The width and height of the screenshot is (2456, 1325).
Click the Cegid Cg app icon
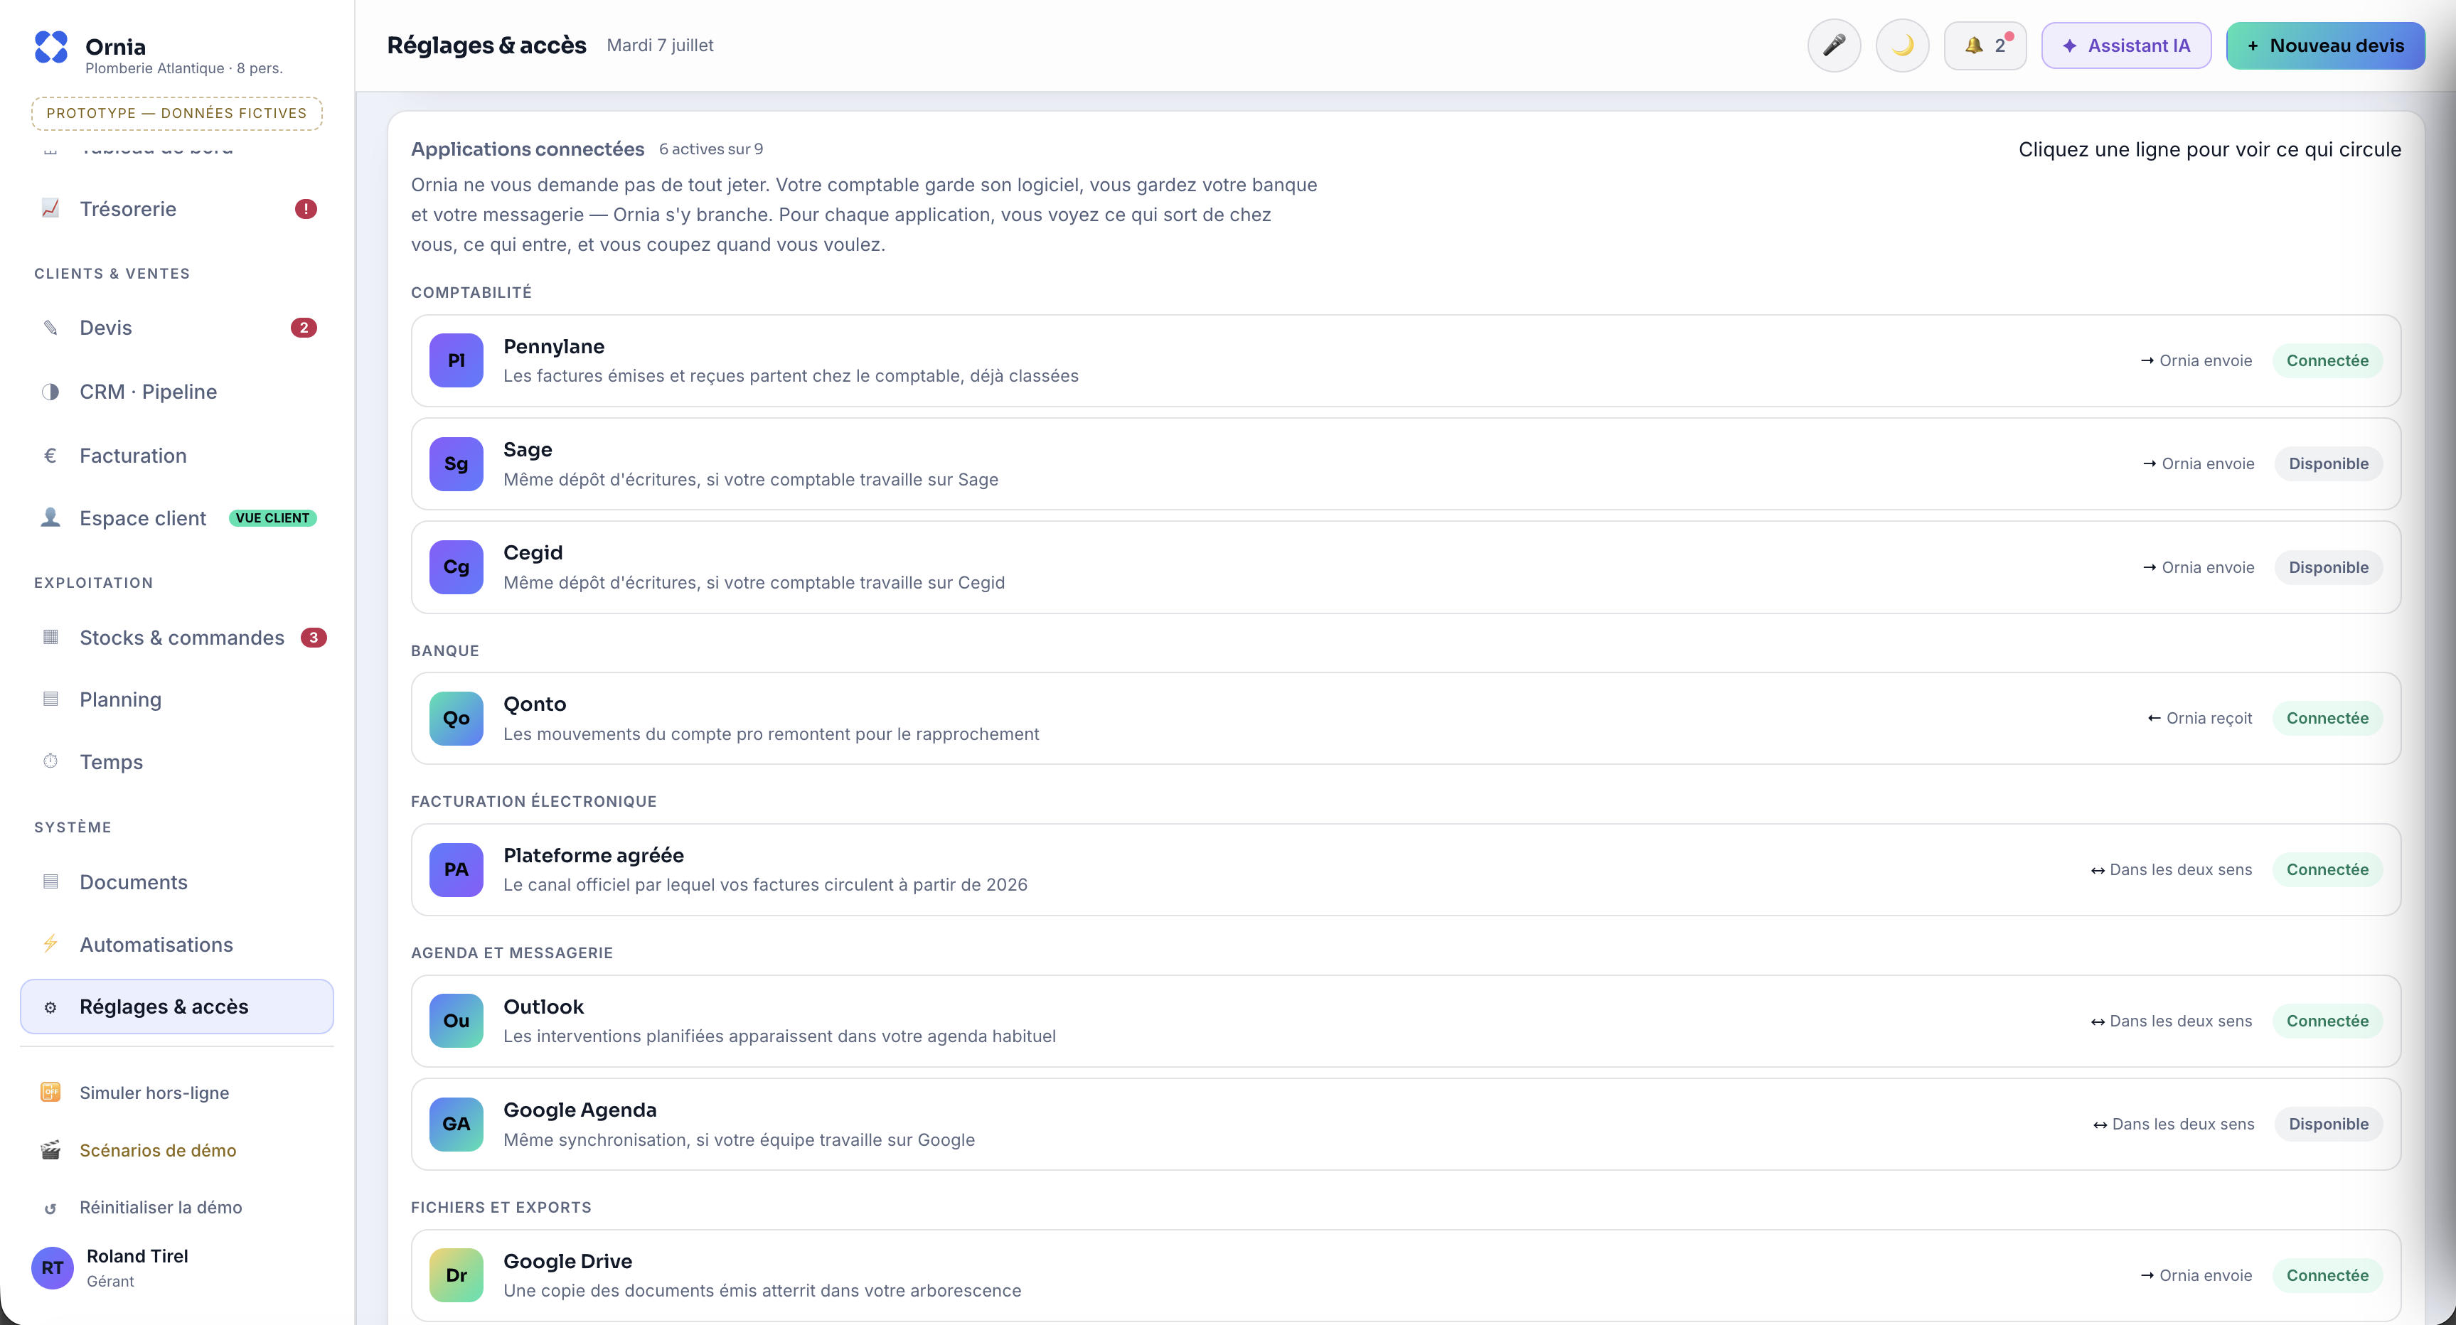click(456, 567)
